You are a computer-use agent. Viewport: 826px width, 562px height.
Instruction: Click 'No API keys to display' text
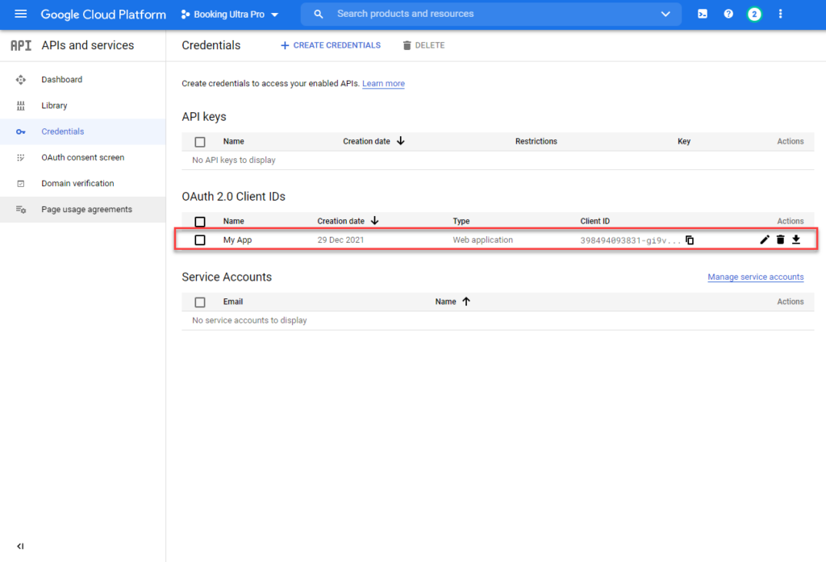(233, 160)
